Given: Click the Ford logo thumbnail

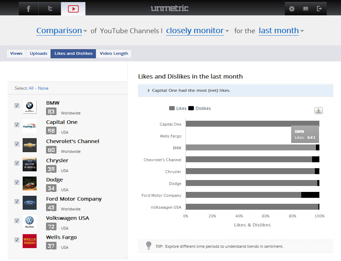Looking at the screenshot, I should pyautogui.click(x=30, y=203).
